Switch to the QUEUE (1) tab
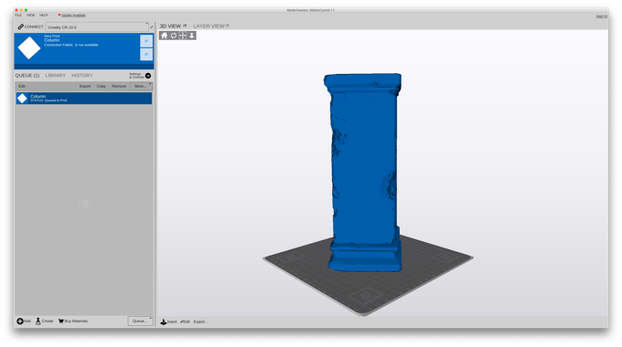The height and width of the screenshot is (347, 622). (27, 75)
